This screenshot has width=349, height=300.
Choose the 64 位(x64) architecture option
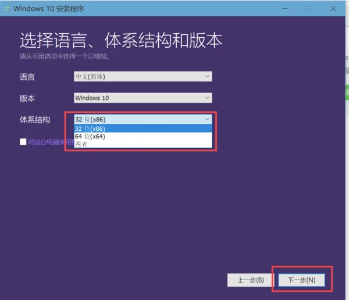point(143,137)
